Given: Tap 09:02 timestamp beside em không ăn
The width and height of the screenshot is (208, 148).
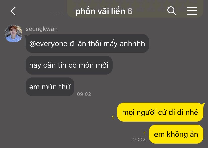Looking at the screenshot, I should pos(138,140).
